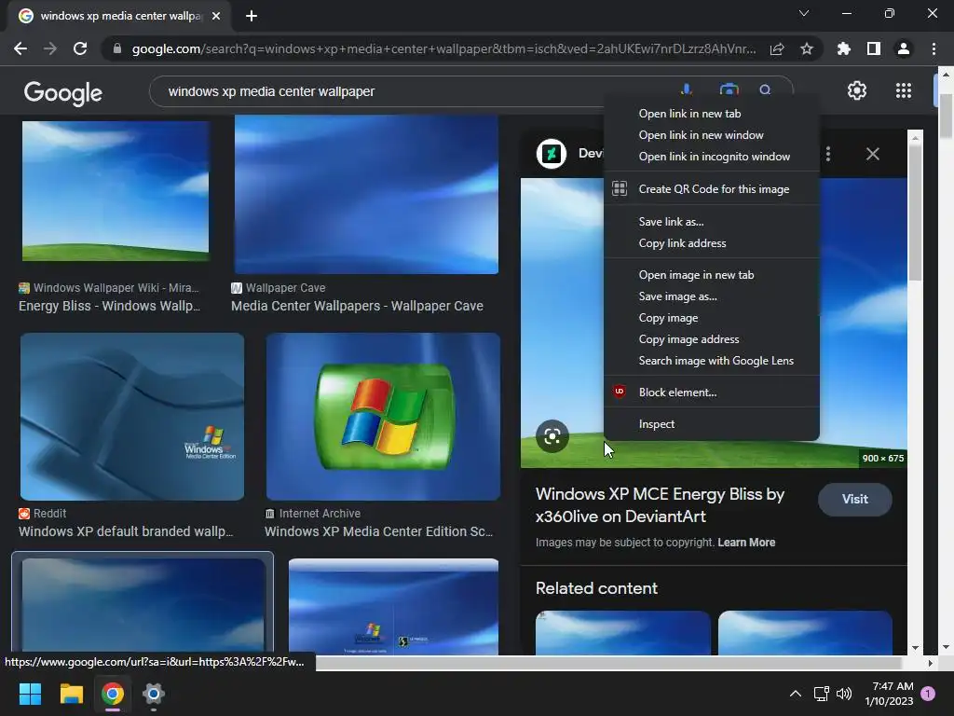Open preview panel three-dot options
The image size is (954, 716).
coord(828,154)
